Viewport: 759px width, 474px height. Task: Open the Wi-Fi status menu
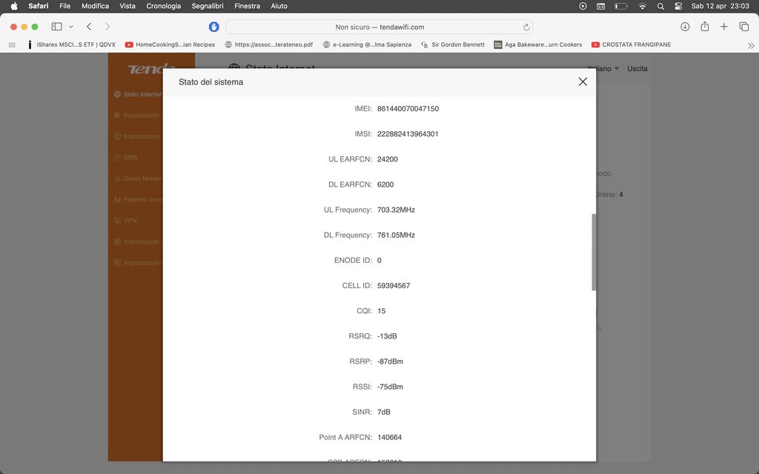643,6
